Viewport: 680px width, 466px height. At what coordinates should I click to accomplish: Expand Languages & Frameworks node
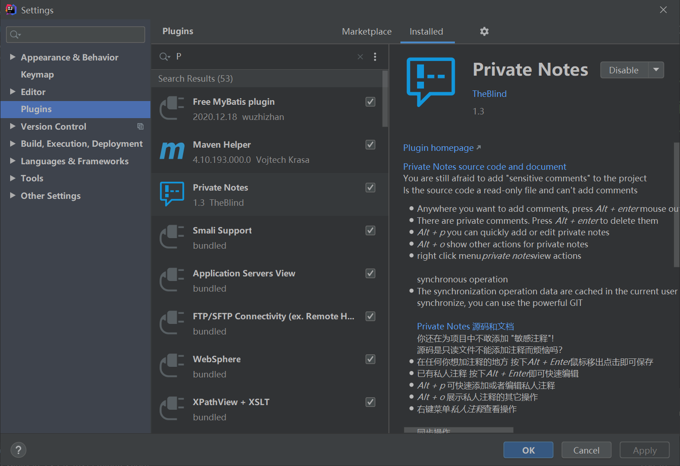tap(13, 161)
